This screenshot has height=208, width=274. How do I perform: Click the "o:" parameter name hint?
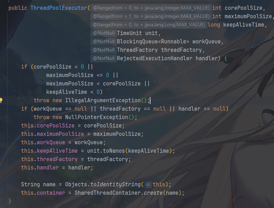(x=148, y=185)
